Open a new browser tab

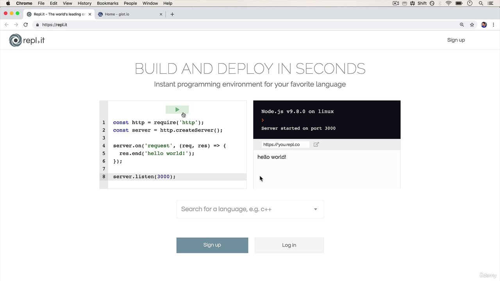(172, 14)
